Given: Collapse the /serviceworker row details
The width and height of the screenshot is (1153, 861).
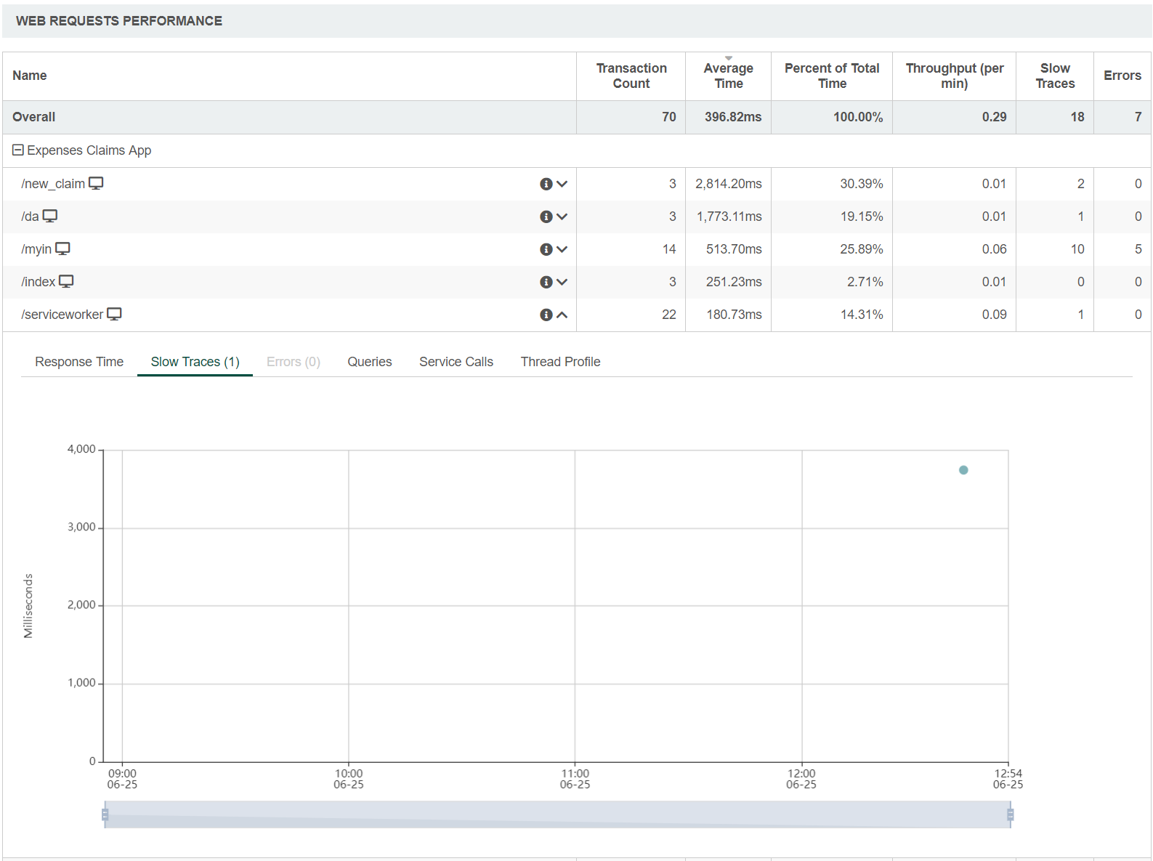Looking at the screenshot, I should pos(562,315).
